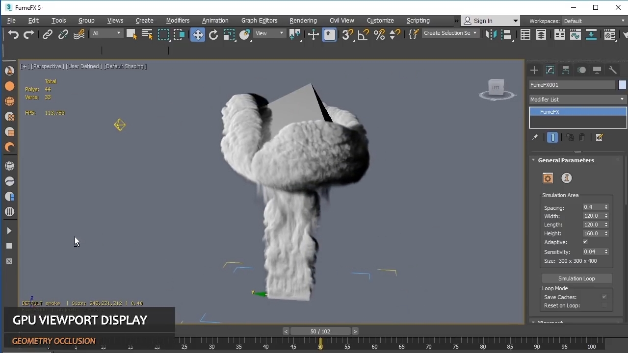Open the Graph Editors menu
Image resolution: width=628 pixels, height=353 pixels.
click(259, 21)
